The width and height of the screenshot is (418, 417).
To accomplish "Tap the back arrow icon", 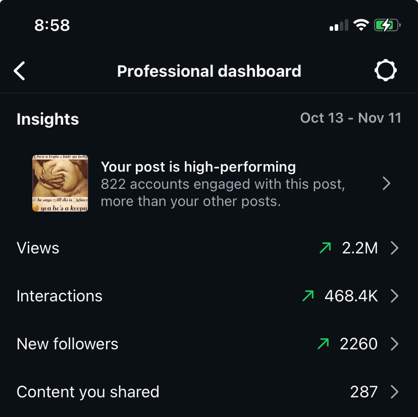I will [20, 71].
